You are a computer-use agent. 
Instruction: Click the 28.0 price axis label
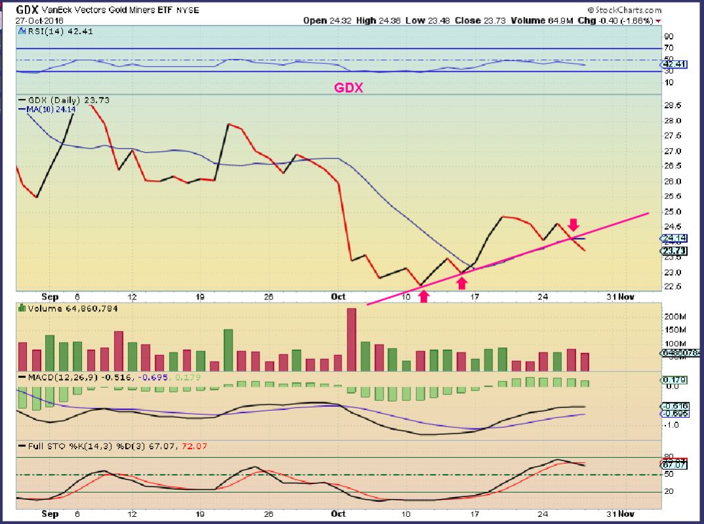pyautogui.click(x=672, y=121)
